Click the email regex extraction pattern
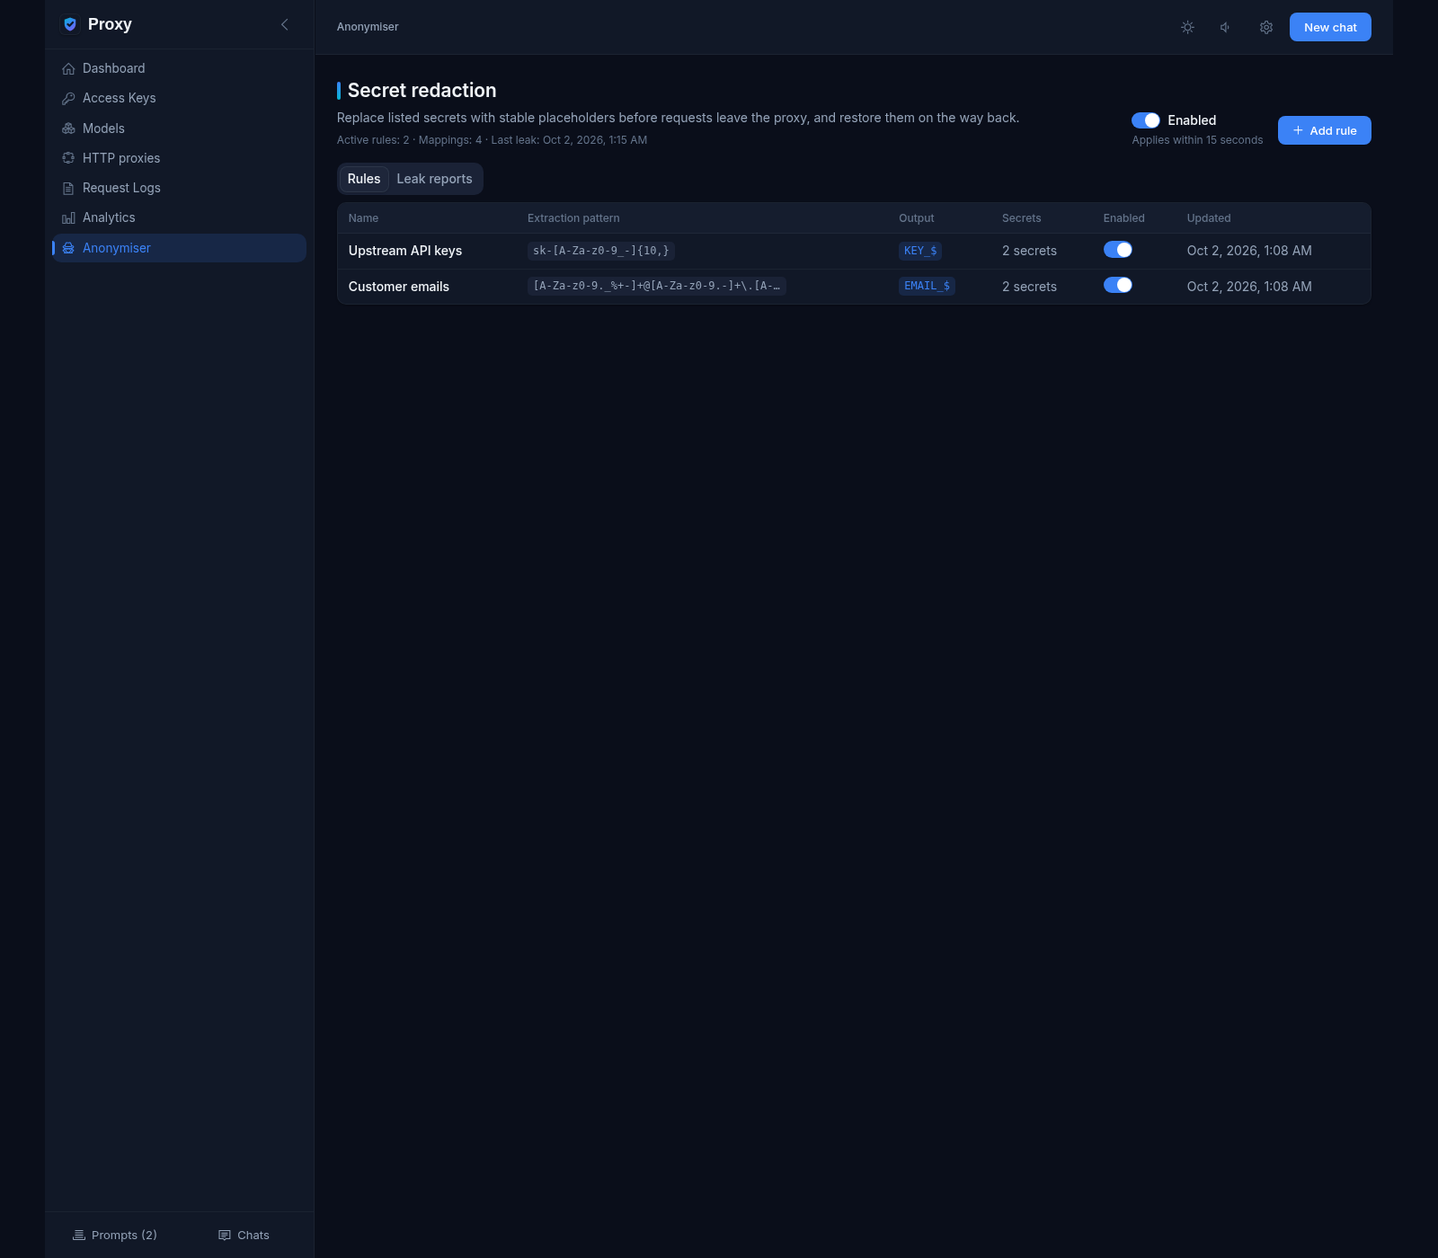1438x1258 pixels. click(657, 286)
